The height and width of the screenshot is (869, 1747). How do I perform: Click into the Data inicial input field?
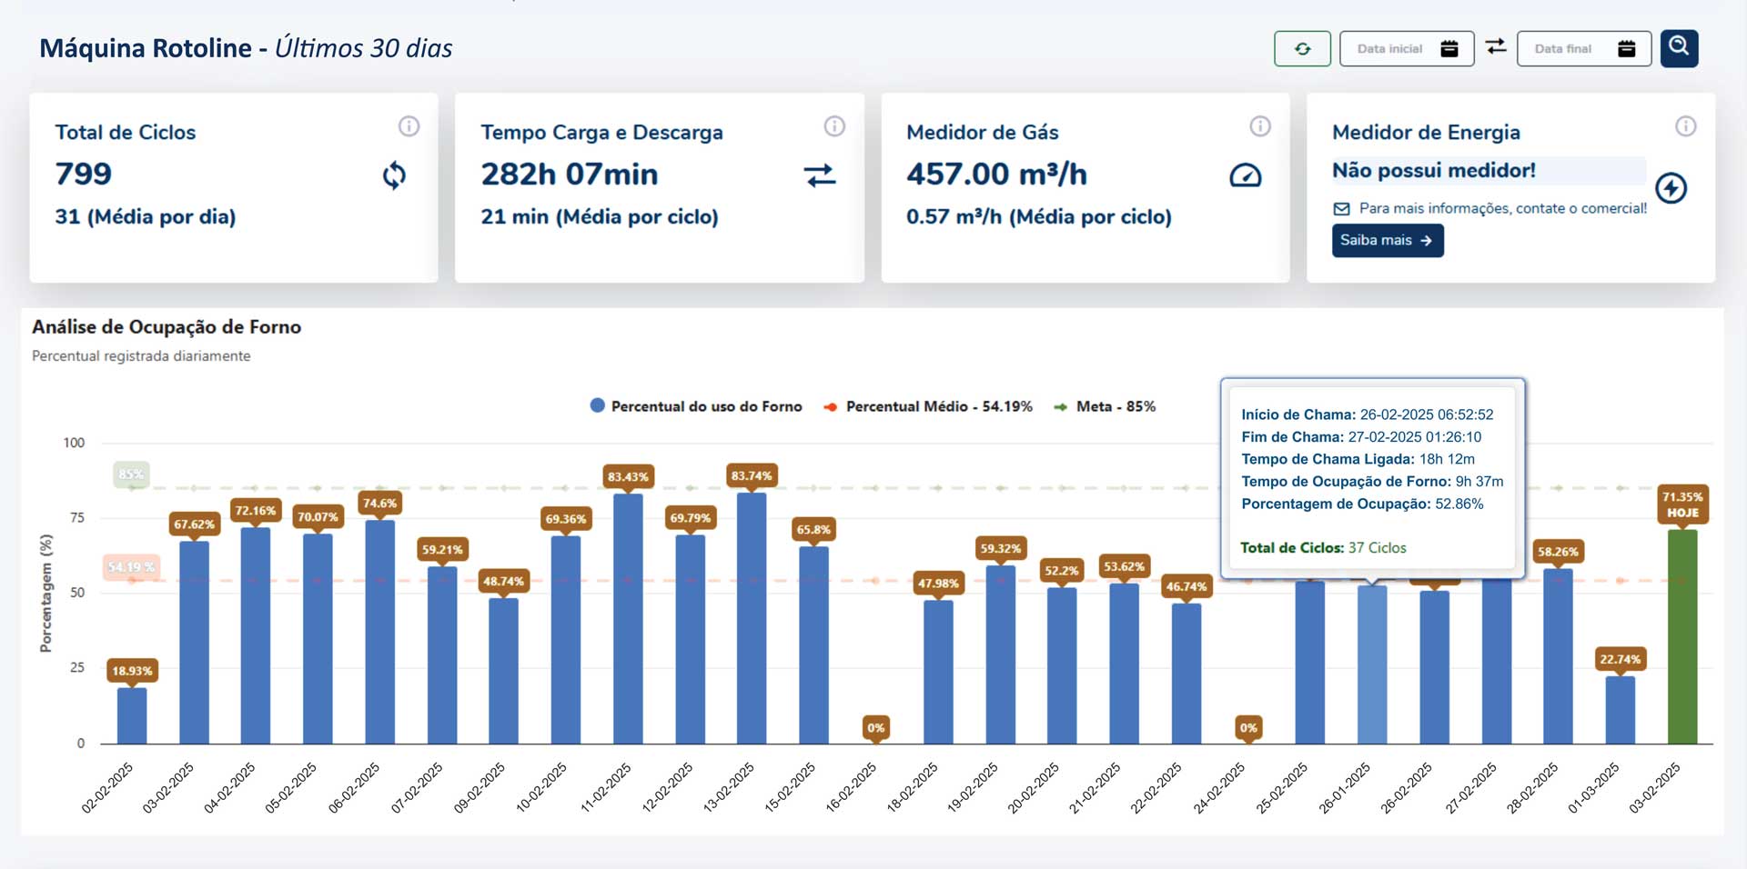pyautogui.click(x=1406, y=49)
